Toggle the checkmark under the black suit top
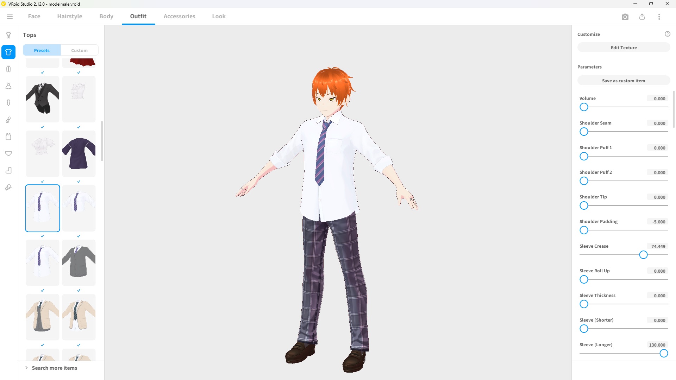 pos(42,127)
